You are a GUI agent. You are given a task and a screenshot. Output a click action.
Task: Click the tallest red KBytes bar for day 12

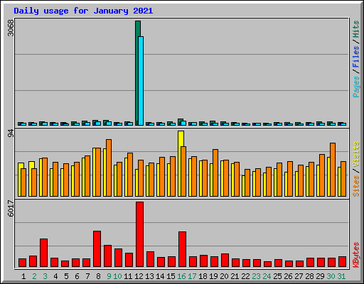(139, 234)
